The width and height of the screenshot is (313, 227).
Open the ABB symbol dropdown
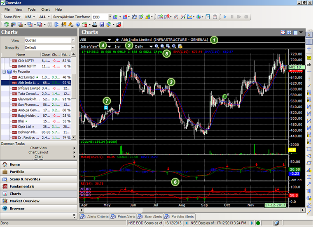click(x=109, y=40)
